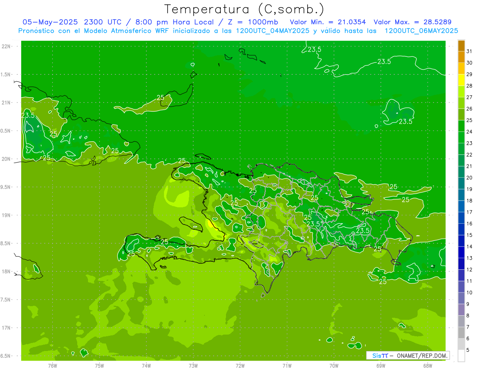Click the orange-brown legend swatch above 31

click(461, 46)
